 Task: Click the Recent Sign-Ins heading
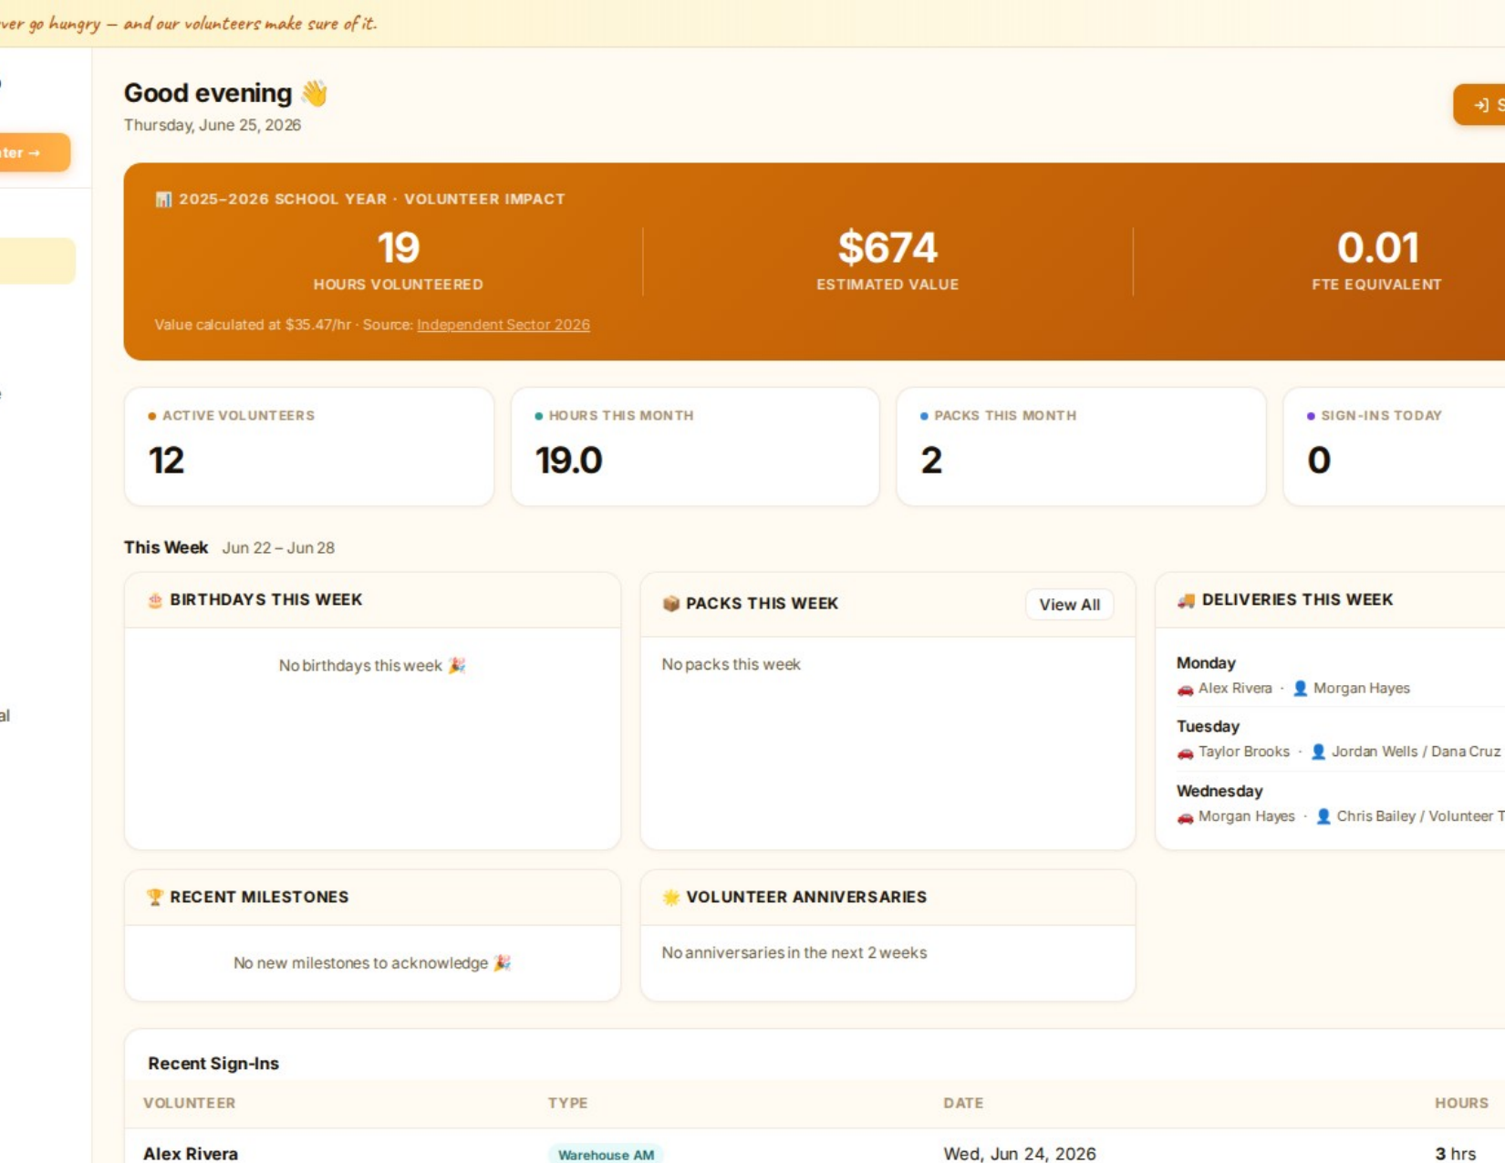click(x=213, y=1064)
